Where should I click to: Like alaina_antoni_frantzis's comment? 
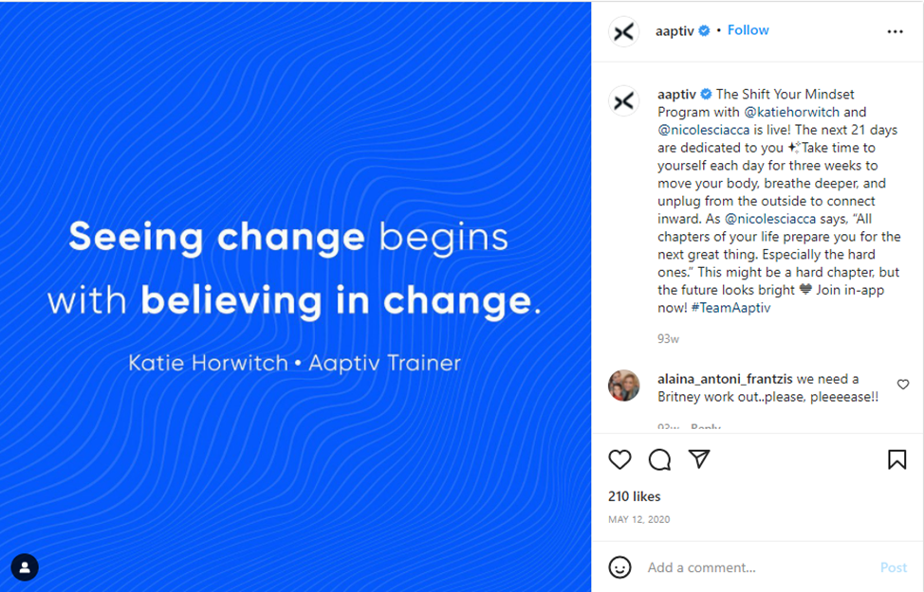902,385
